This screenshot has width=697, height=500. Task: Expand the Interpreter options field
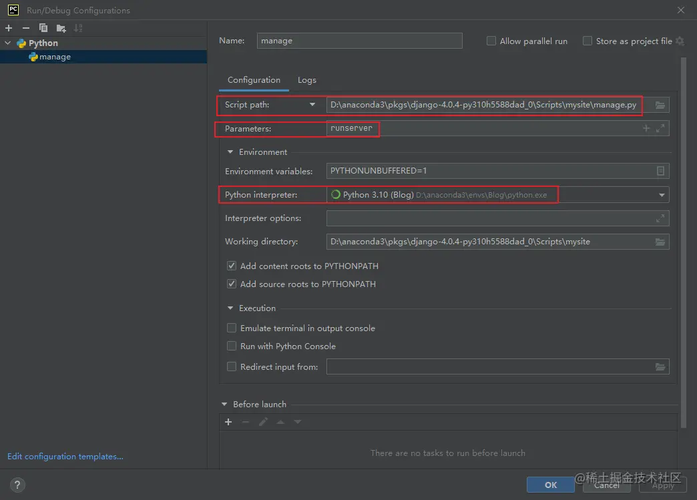click(660, 218)
